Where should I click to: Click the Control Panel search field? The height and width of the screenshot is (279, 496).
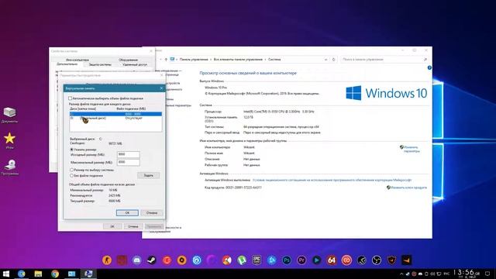pos(384,60)
